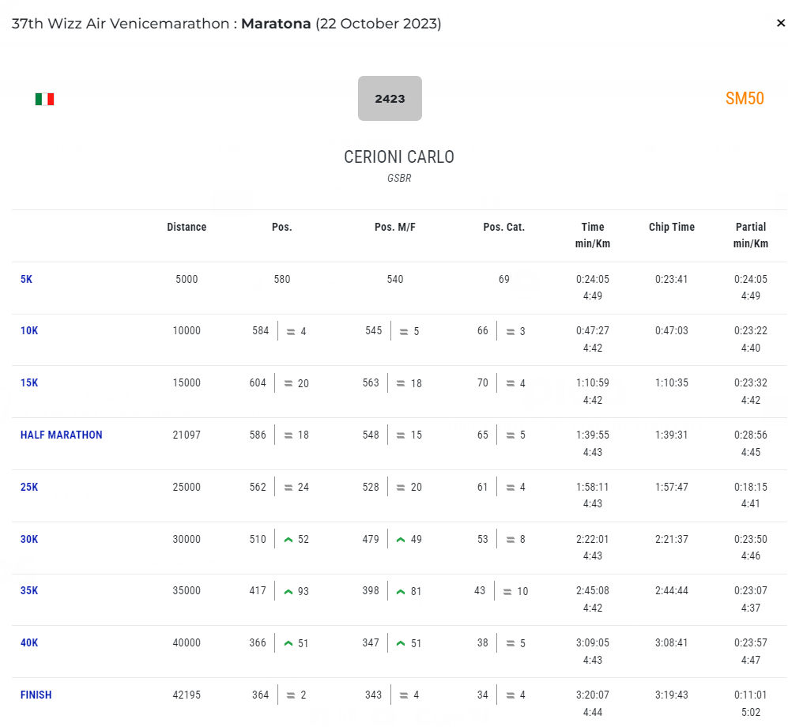Click the FINISH split label

36,695
